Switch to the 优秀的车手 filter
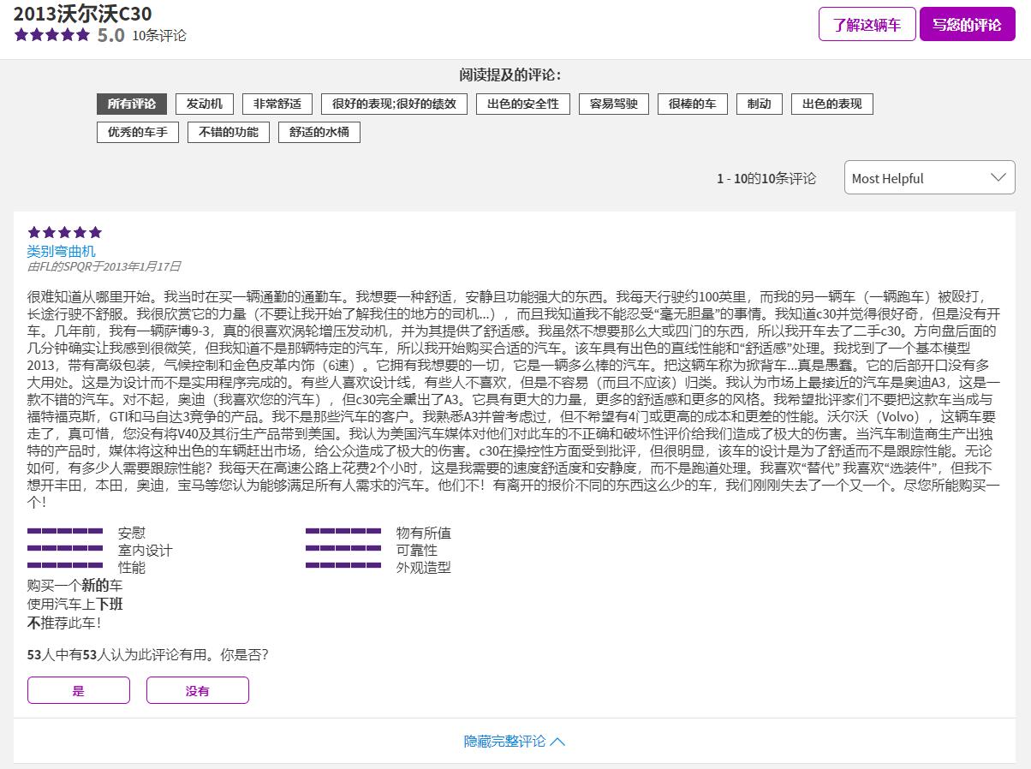This screenshot has width=1031, height=769. tap(137, 132)
